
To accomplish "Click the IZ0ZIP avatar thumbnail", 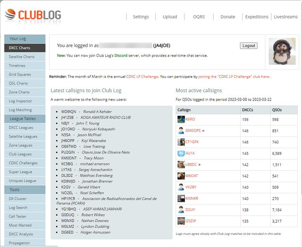I will coord(181,221).
